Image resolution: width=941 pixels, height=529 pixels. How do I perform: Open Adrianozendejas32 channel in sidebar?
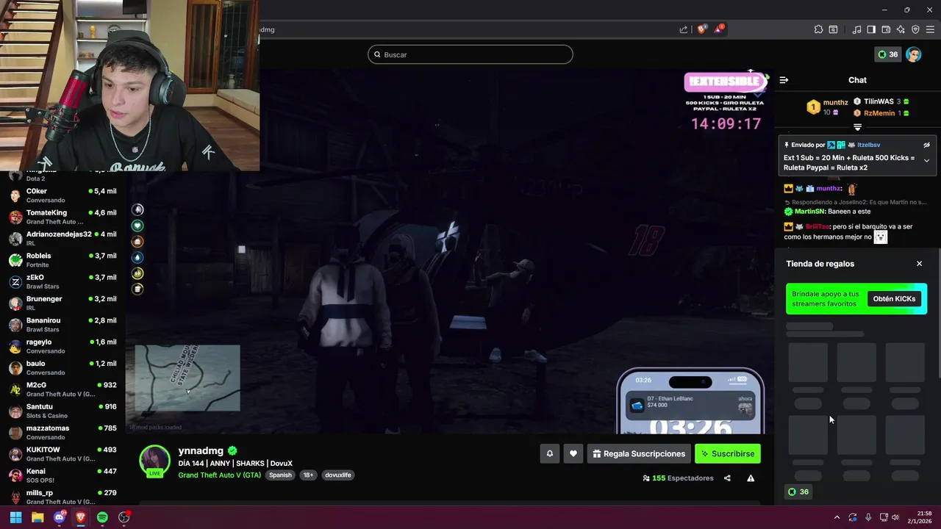pos(62,238)
